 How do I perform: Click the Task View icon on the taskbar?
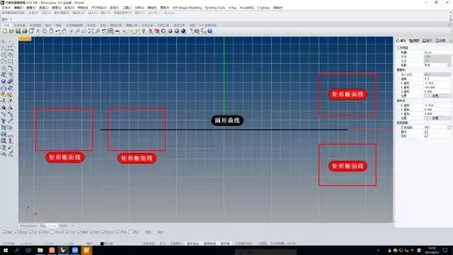28,250
